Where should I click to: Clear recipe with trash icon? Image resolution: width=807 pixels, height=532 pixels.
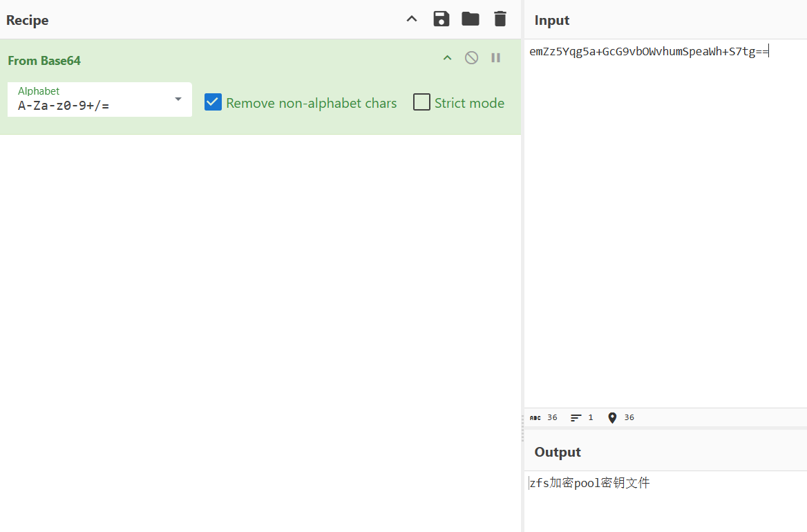click(x=500, y=19)
